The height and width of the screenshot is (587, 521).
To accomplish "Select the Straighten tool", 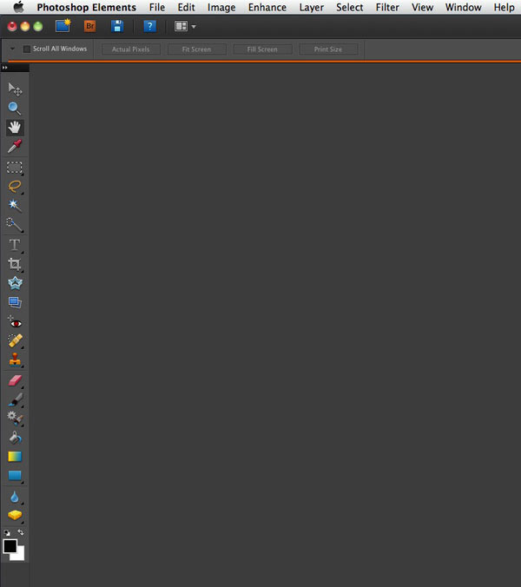I will (15, 302).
